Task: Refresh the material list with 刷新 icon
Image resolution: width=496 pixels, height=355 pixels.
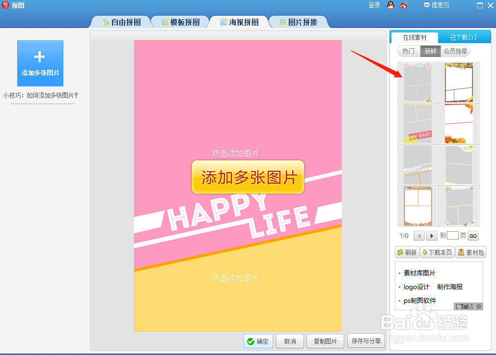Action: point(407,252)
